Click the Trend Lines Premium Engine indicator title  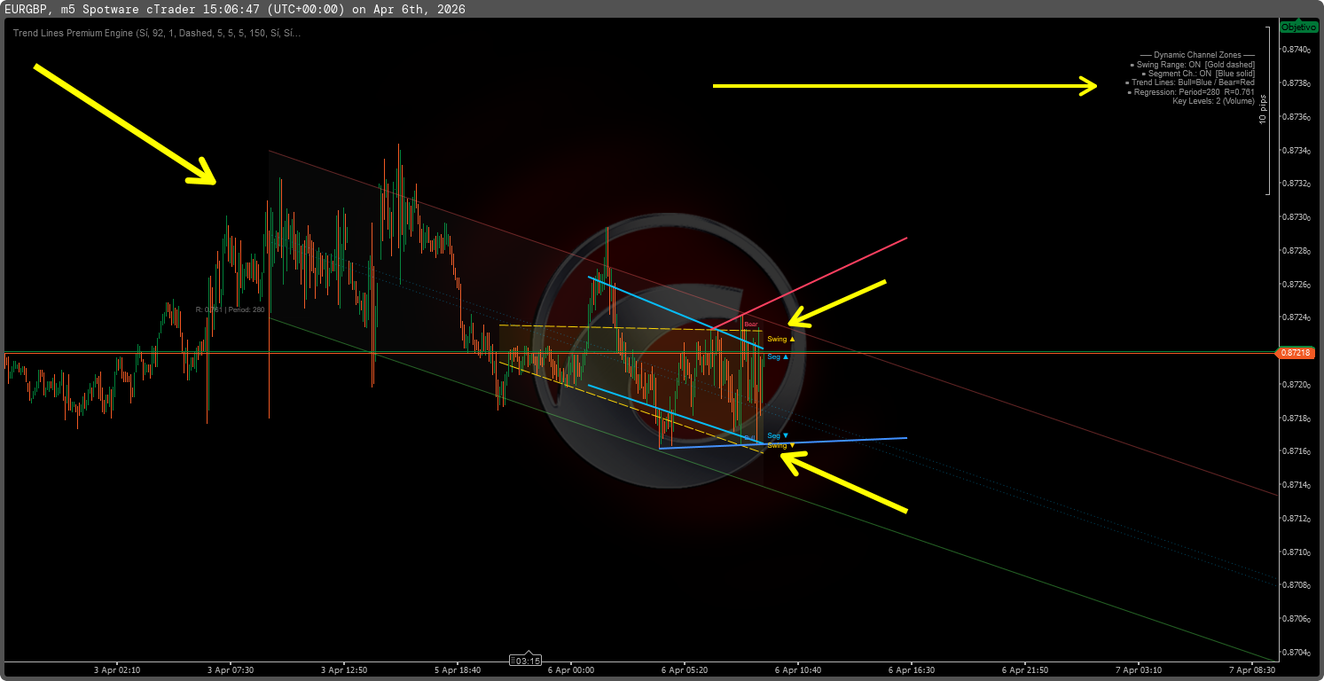point(157,33)
